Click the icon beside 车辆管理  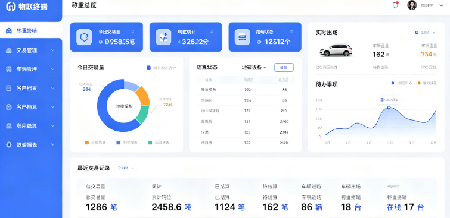9,69
